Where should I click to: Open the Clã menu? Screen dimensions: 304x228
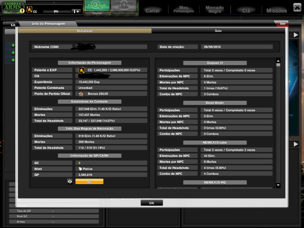coord(246,11)
